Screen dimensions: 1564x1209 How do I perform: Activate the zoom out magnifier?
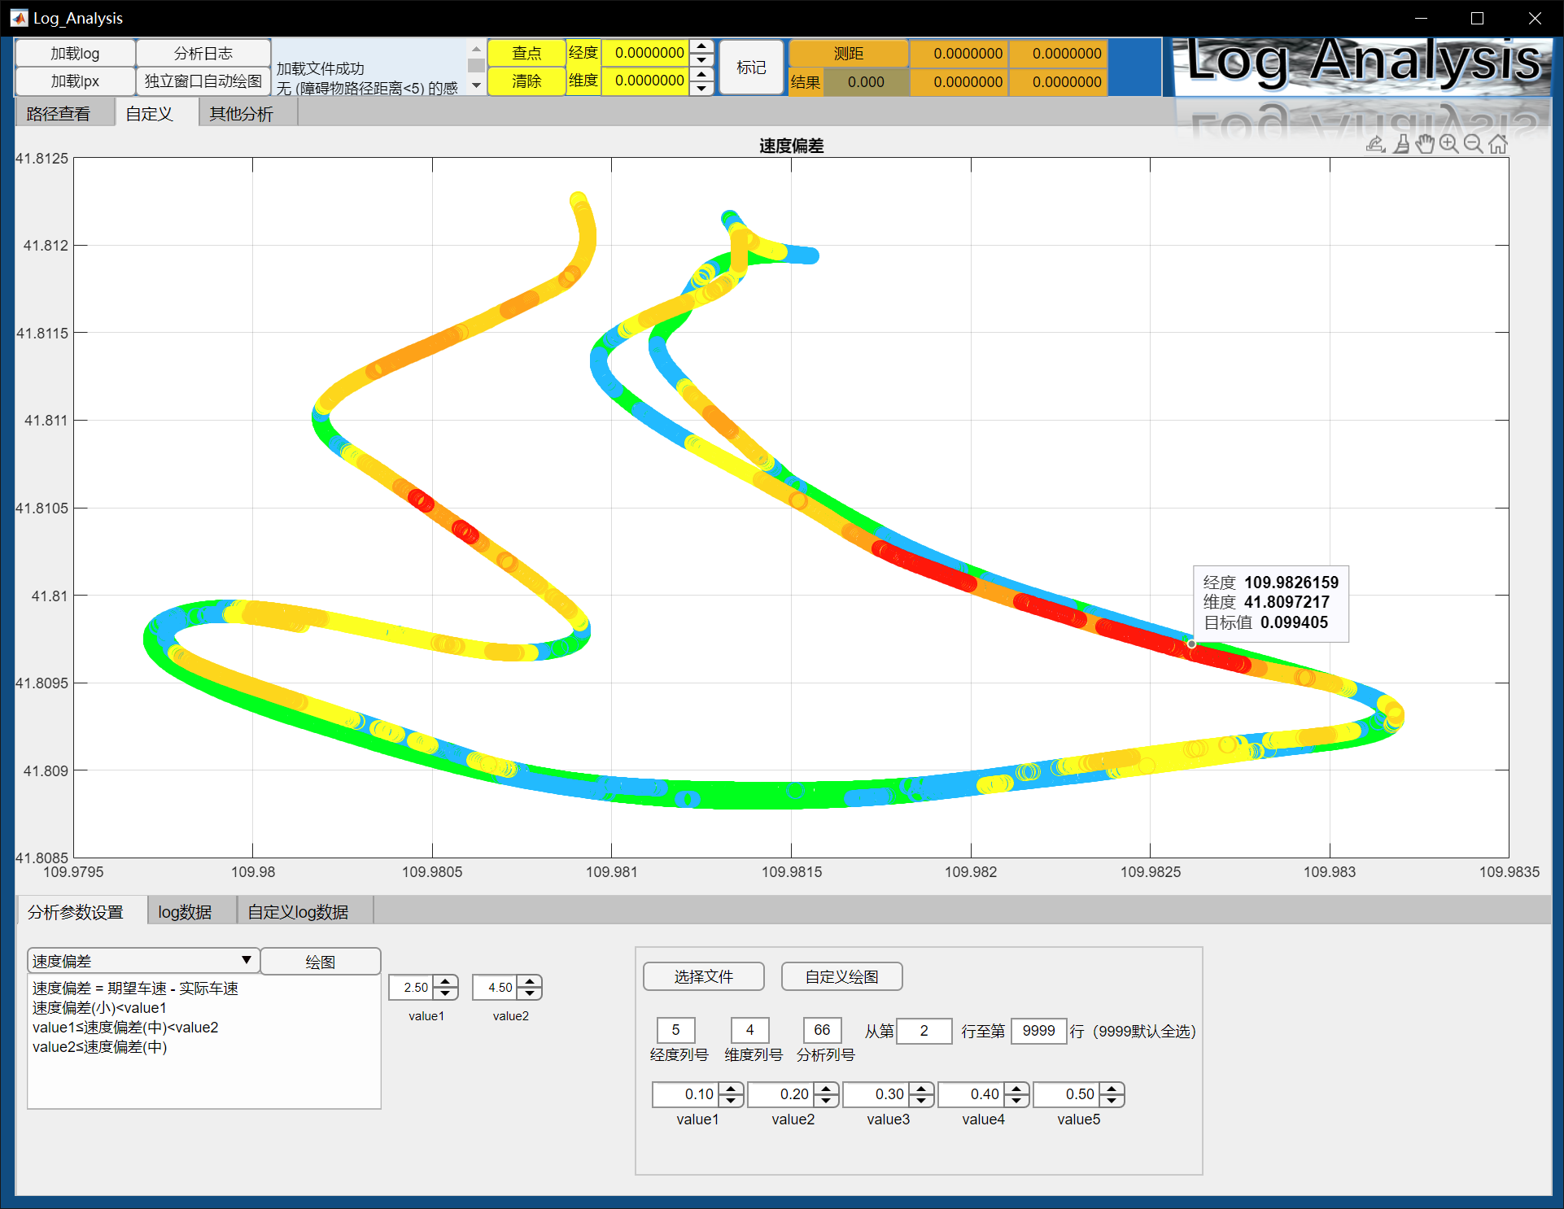tap(1473, 145)
